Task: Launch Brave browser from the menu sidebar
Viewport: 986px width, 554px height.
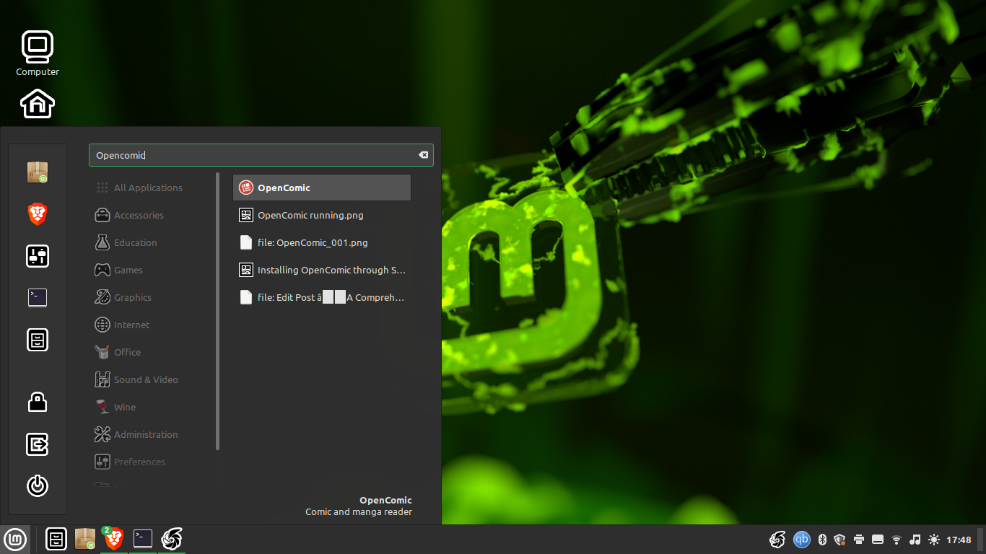Action: pos(38,214)
